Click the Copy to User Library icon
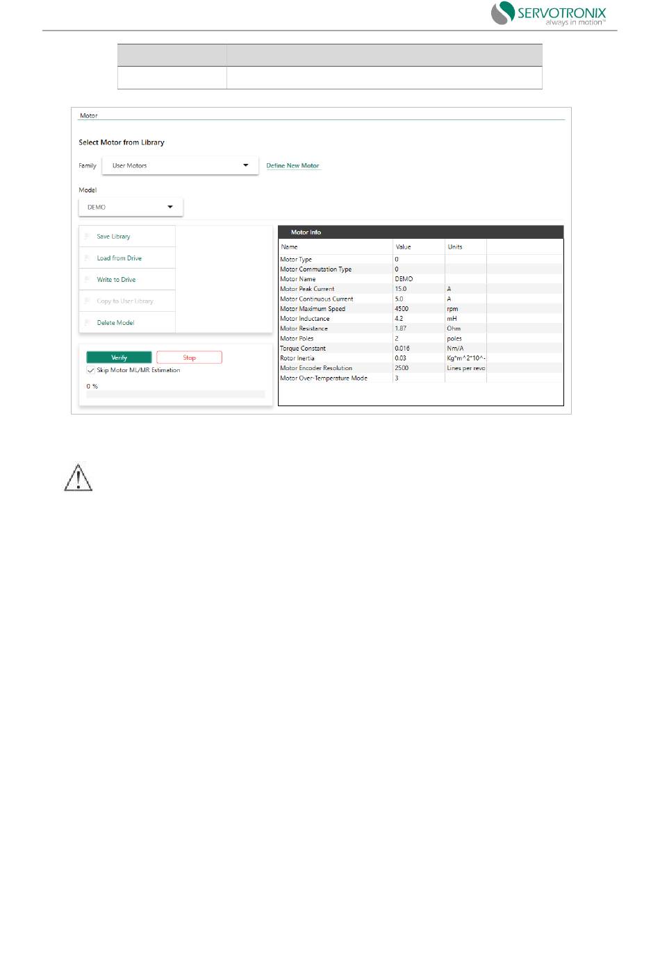 point(88,301)
